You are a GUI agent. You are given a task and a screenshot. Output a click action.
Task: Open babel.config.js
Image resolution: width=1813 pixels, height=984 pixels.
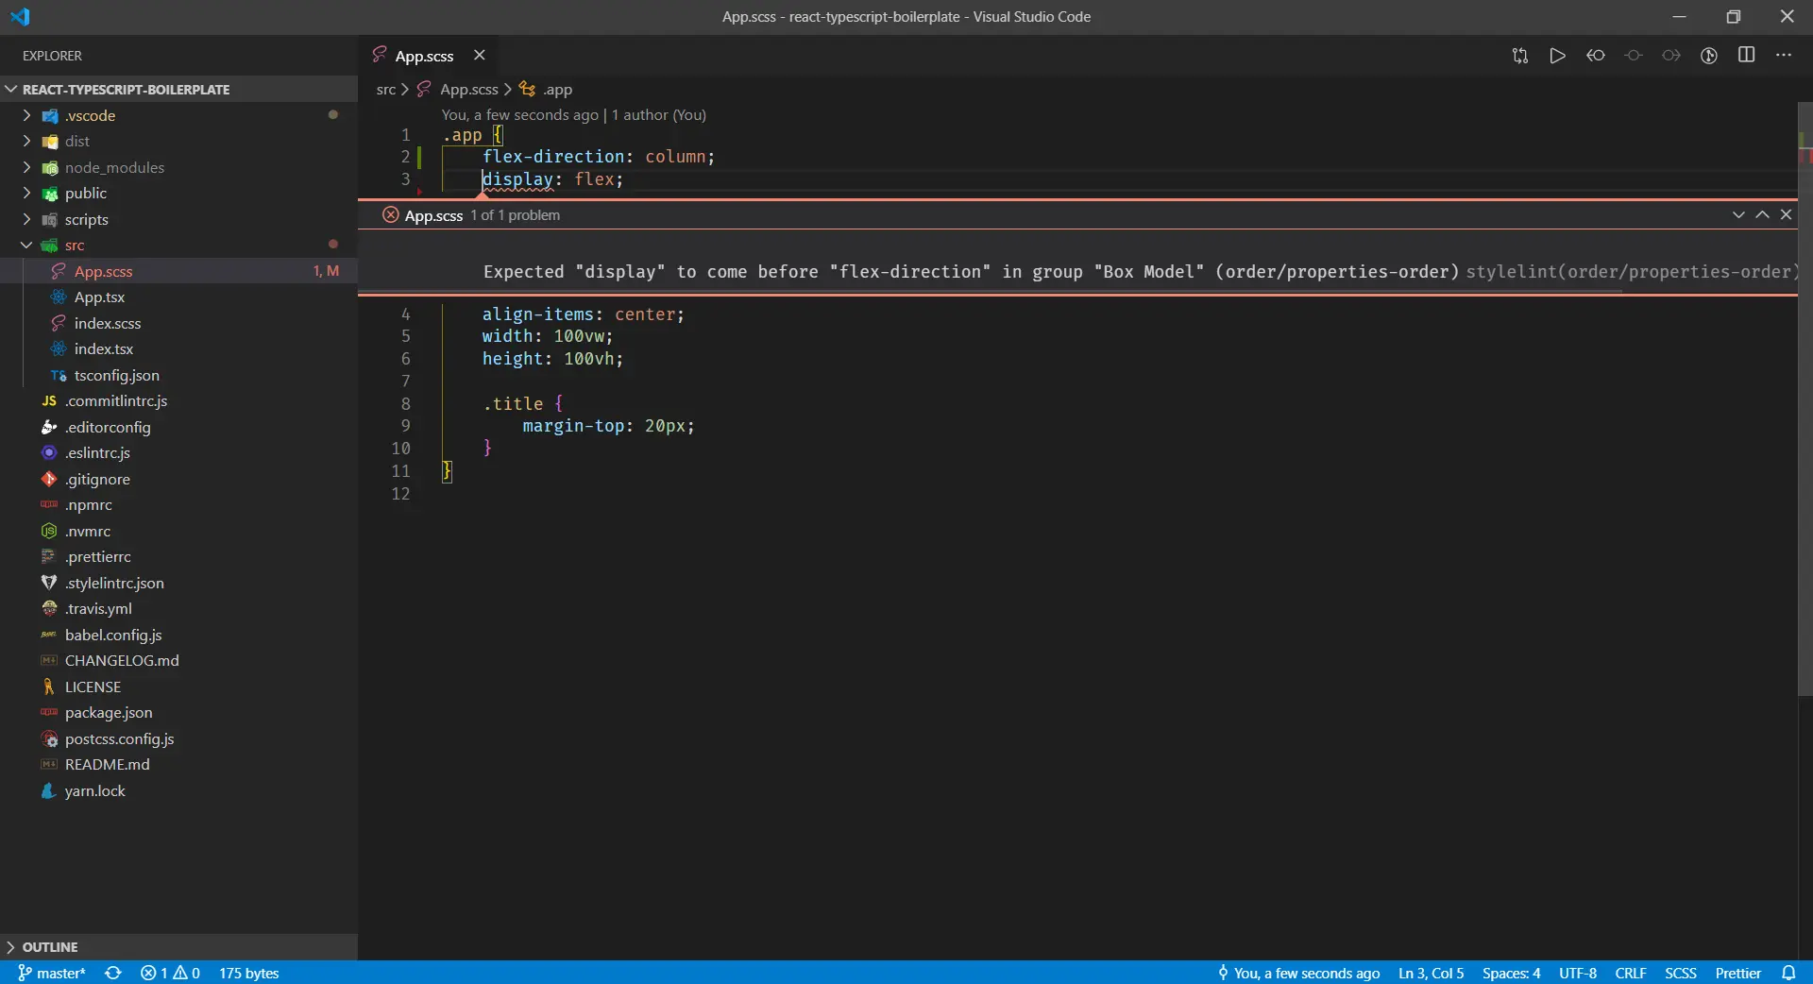(x=178, y=635)
